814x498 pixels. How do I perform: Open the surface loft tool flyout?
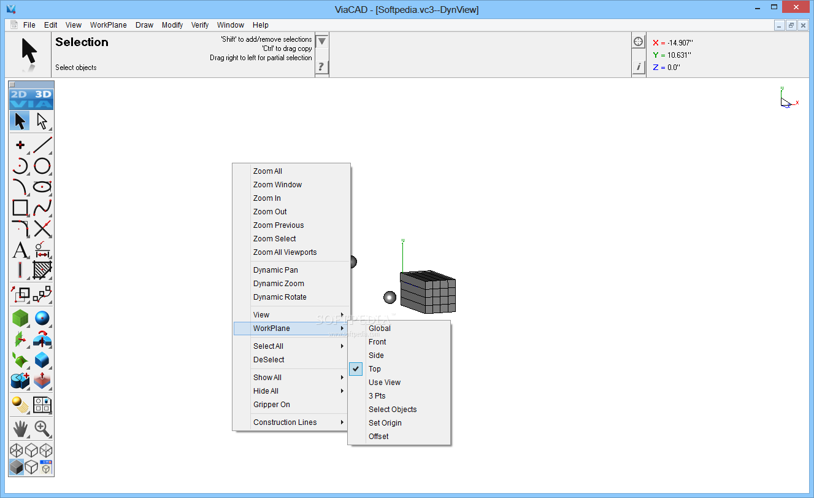[x=20, y=360]
